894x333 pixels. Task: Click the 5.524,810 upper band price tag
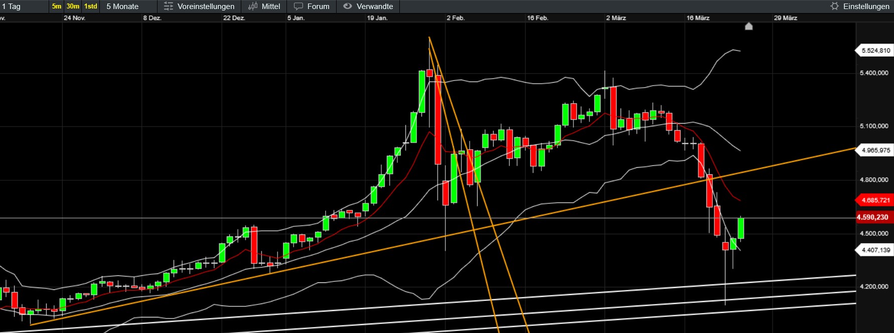click(875, 51)
